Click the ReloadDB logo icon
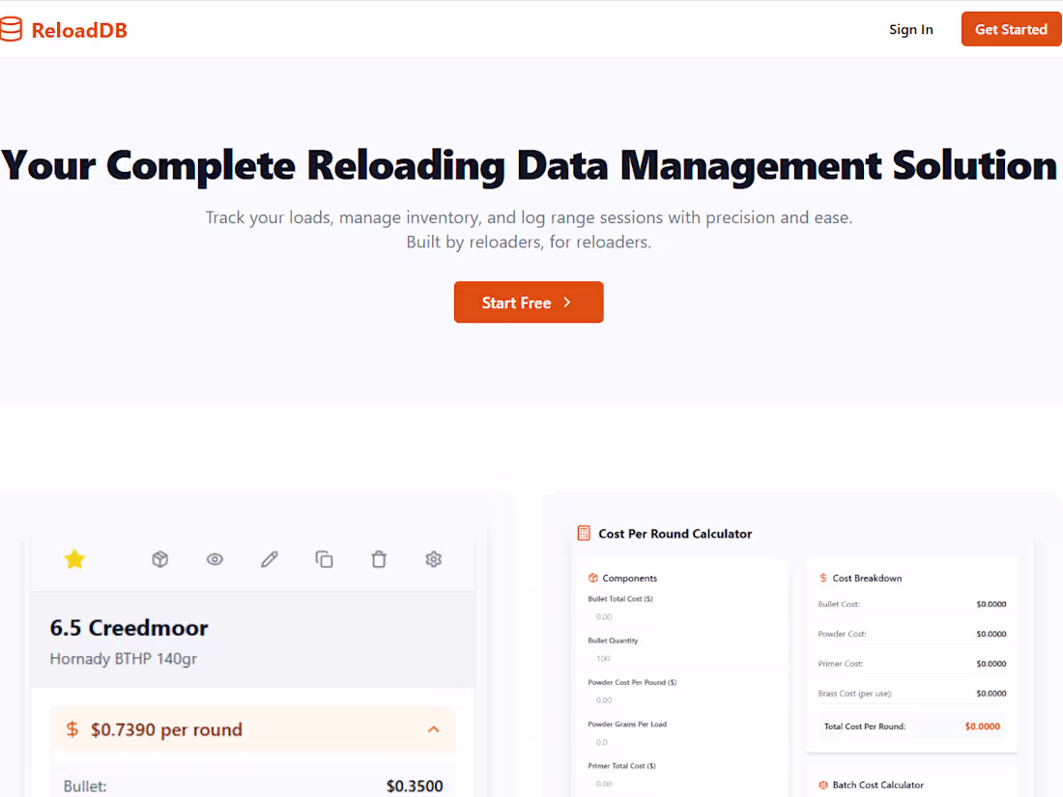This screenshot has height=797, width=1063. click(13, 29)
